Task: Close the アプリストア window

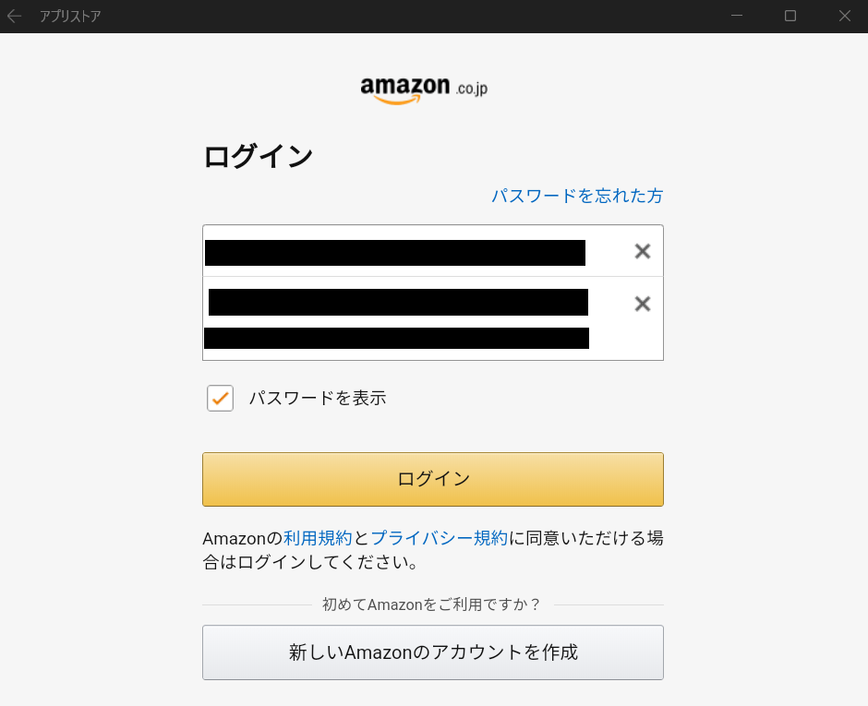Action: 845,16
